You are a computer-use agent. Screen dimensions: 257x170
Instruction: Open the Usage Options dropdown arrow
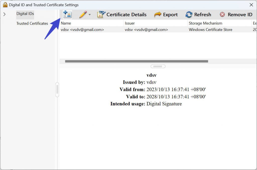pyautogui.click(x=90, y=15)
